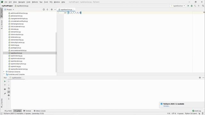205x115 pixels.
Task: Open the Terminal tool window
Action: tap(27, 111)
